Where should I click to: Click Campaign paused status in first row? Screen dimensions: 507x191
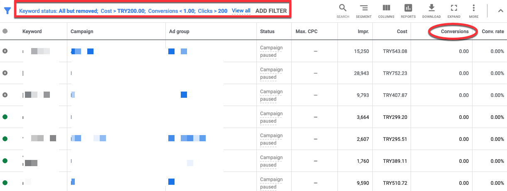click(x=271, y=51)
